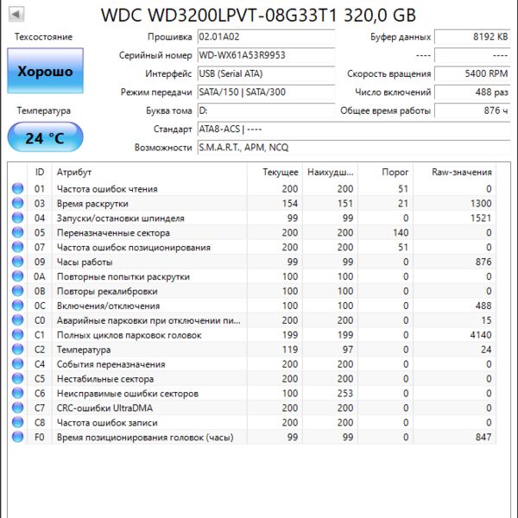Select status orb of row C0 Аварийные парковки
This screenshot has width=518, height=518.
[x=18, y=320]
